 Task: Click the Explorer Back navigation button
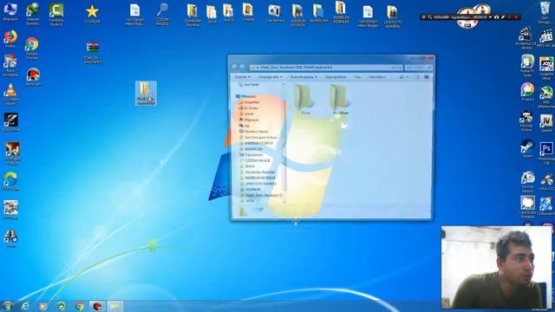pyautogui.click(x=234, y=67)
